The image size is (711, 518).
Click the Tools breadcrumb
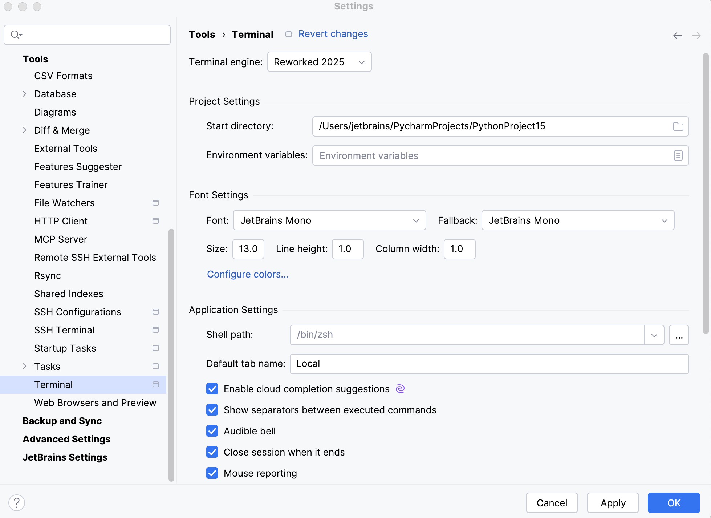202,34
